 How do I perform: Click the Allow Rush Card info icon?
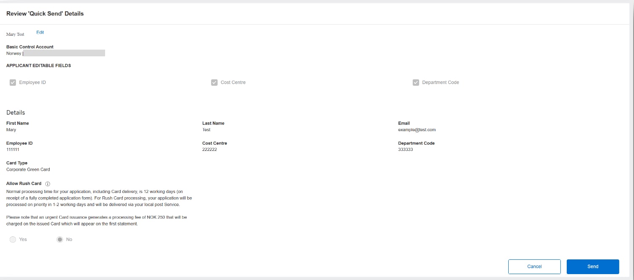click(x=48, y=184)
